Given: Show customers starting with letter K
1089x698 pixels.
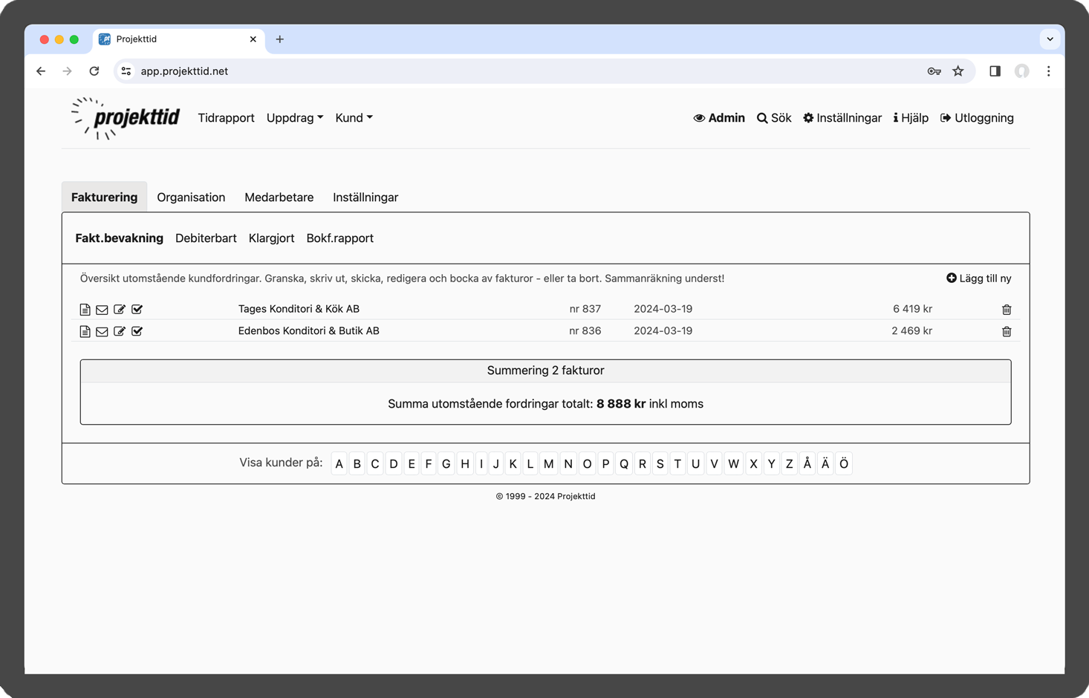Looking at the screenshot, I should pyautogui.click(x=513, y=464).
